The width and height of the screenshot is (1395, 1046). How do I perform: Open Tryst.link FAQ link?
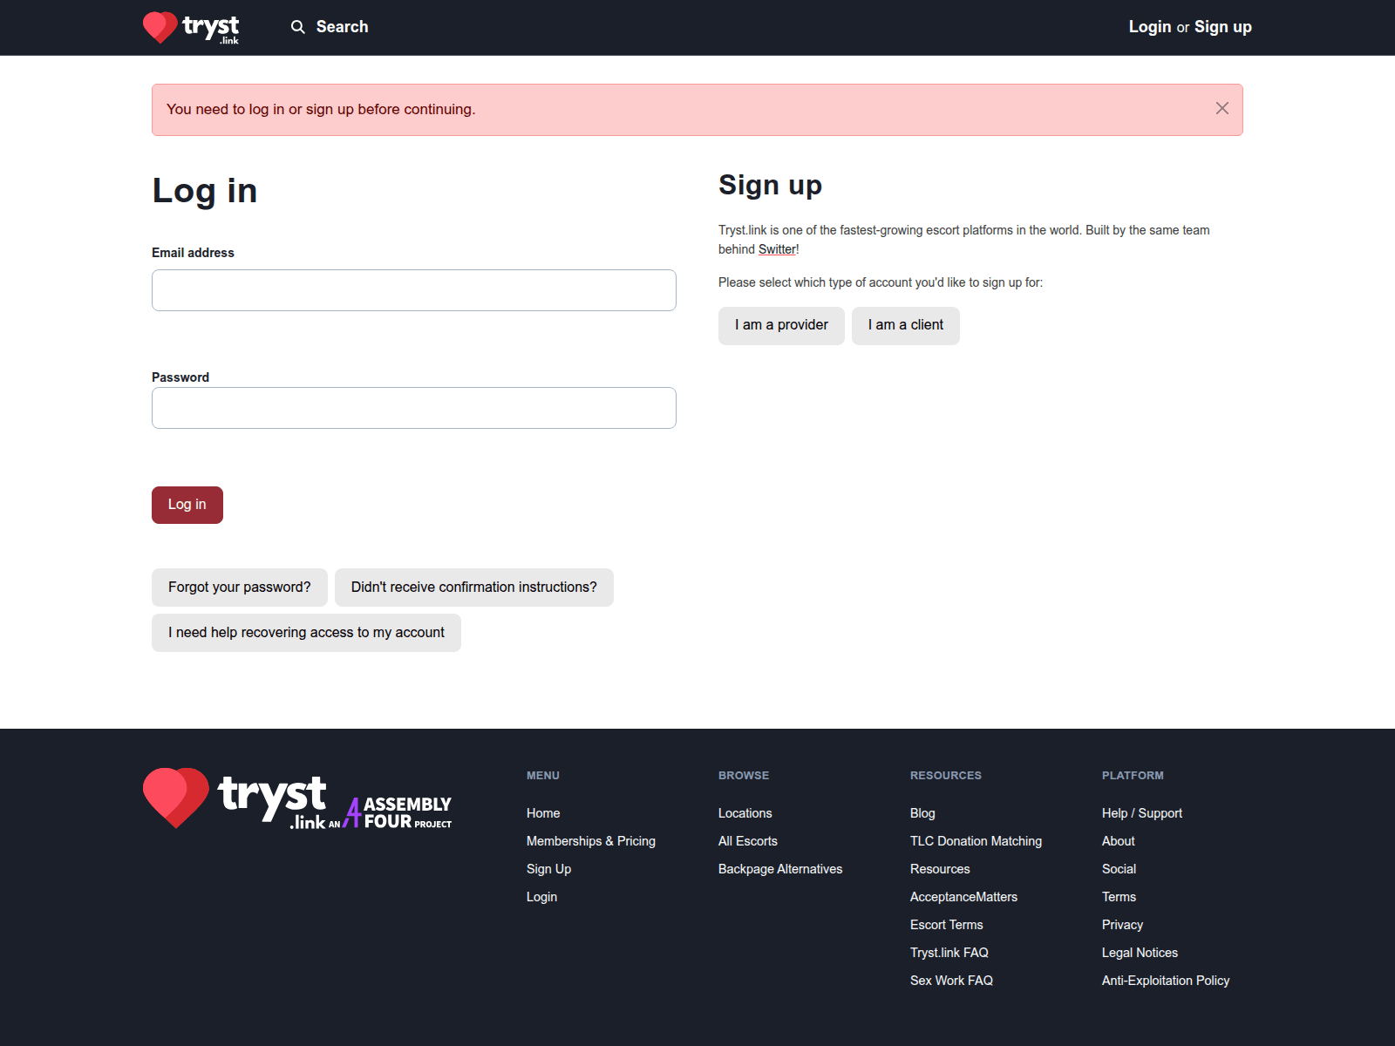point(949,953)
